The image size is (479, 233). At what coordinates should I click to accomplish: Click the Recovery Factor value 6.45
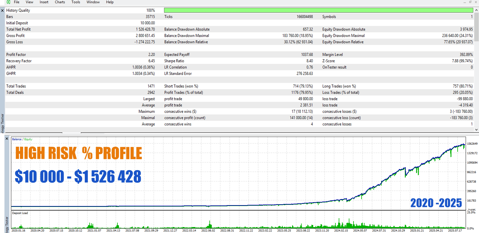(x=152, y=61)
